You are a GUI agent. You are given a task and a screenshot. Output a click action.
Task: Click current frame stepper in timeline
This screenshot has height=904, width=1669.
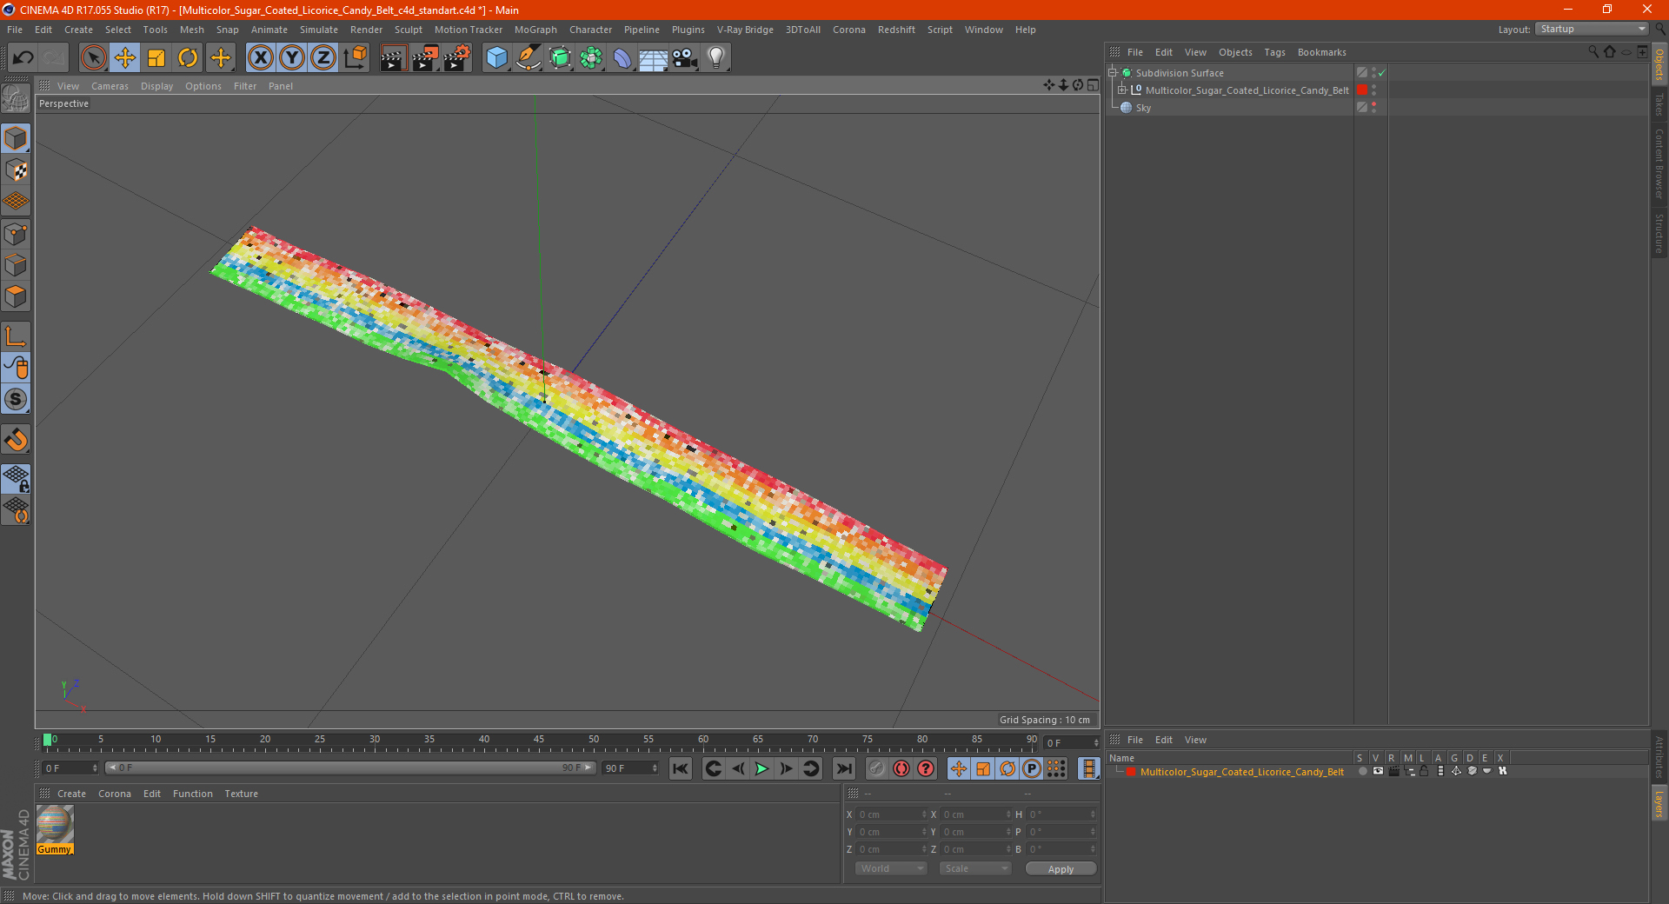(x=1095, y=743)
